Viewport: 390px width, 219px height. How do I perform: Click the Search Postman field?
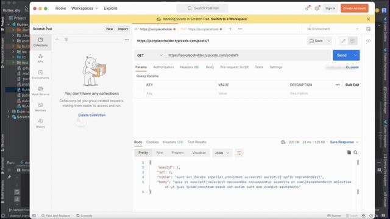[x=202, y=8]
